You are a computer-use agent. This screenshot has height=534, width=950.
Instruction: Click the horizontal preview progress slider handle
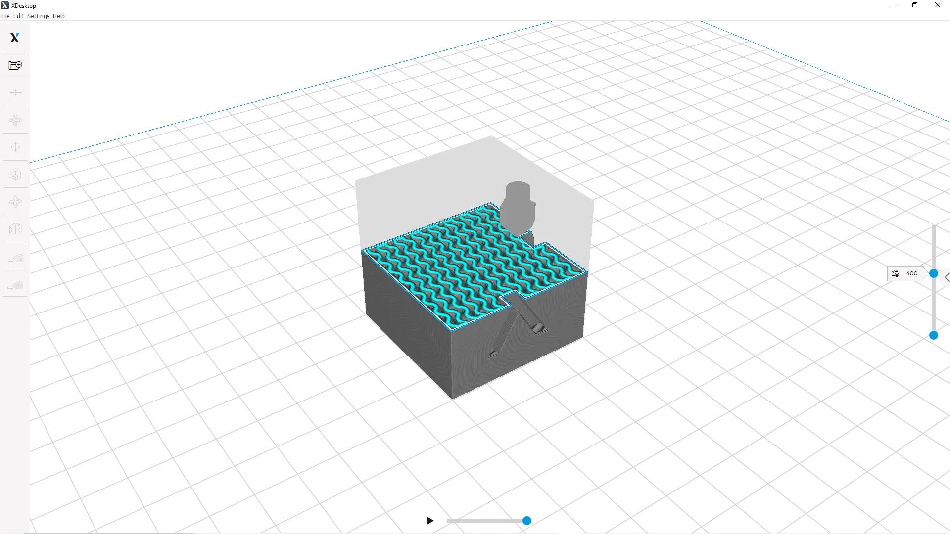pyautogui.click(x=526, y=521)
